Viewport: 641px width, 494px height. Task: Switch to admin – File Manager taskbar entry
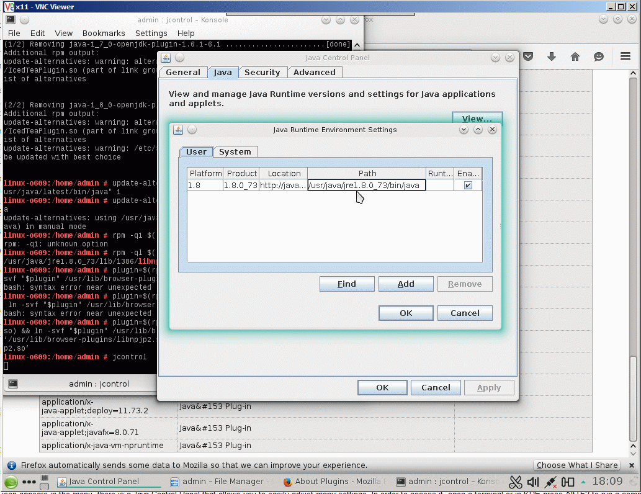221,482
